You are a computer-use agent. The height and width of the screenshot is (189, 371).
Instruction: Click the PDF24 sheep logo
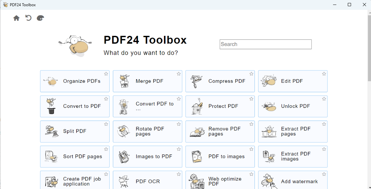coord(75,46)
